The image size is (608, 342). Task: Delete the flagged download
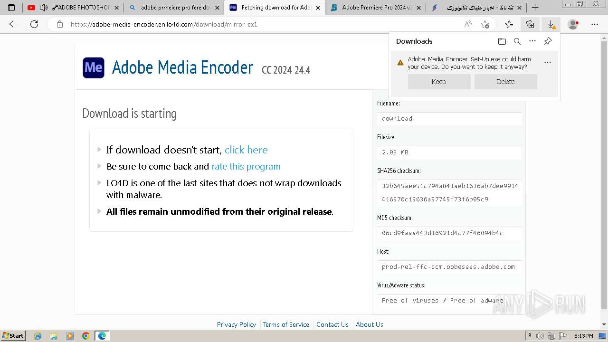[505, 82]
